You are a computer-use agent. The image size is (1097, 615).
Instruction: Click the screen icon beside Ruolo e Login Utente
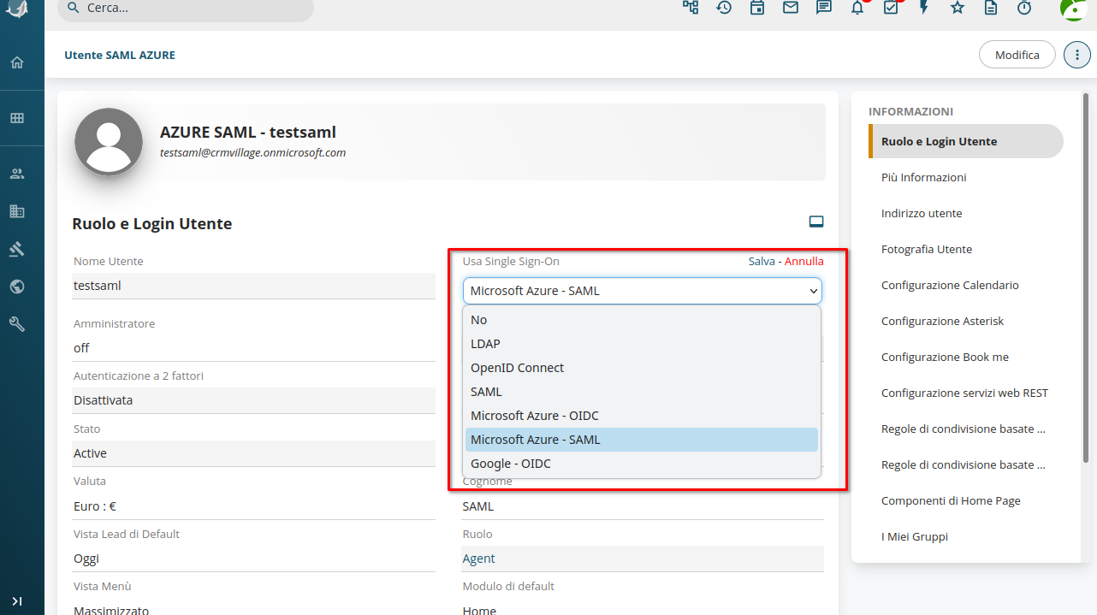[x=816, y=222]
